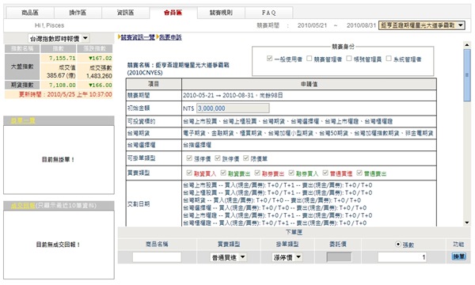The width and height of the screenshot is (475, 285).
Task: Open the 競賽規則 tab
Action: coord(221,13)
